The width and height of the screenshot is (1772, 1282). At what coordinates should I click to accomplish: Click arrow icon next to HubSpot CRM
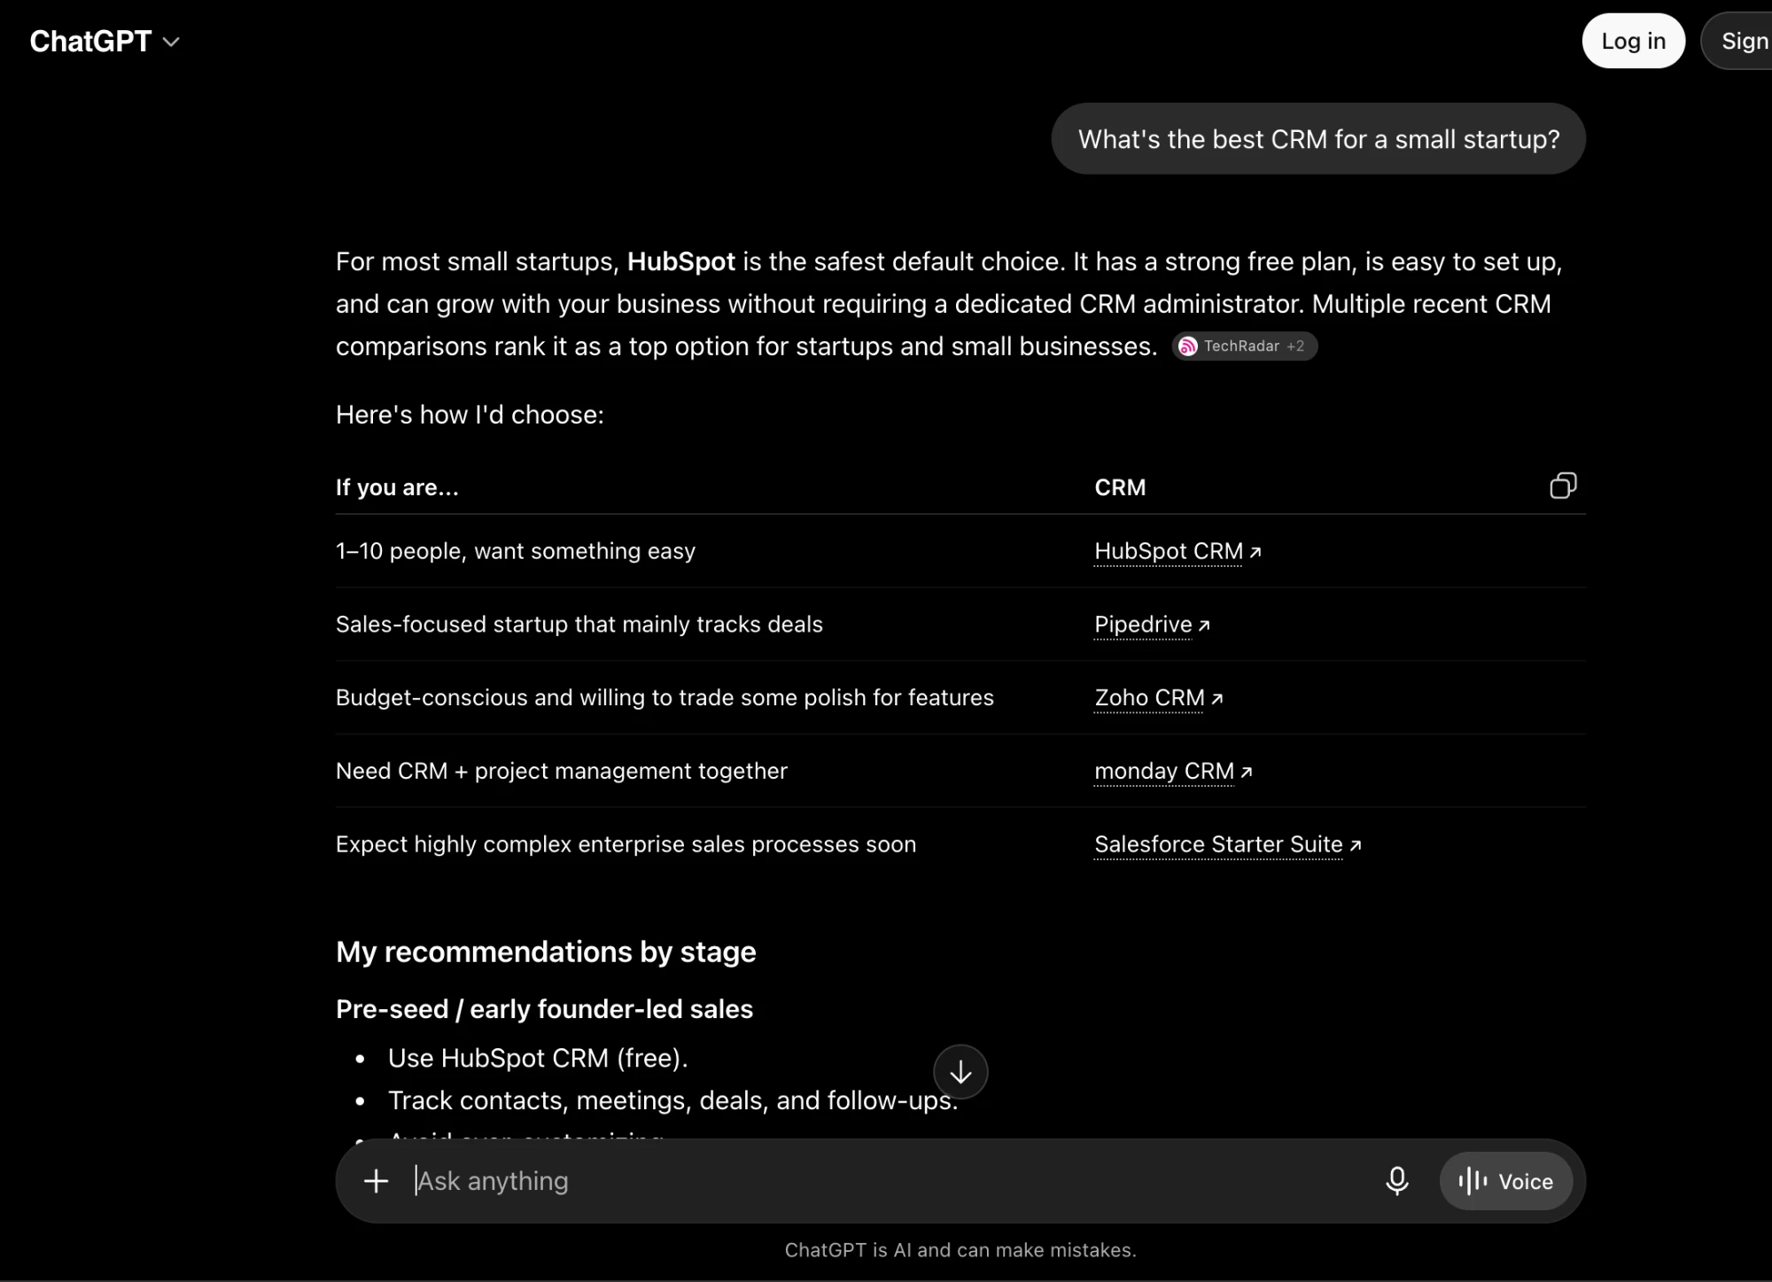pos(1255,552)
